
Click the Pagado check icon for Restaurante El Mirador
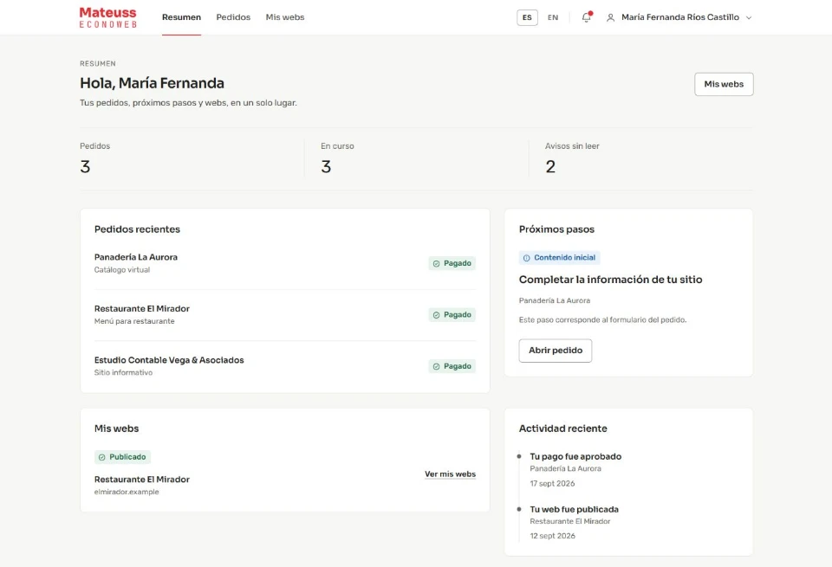pos(436,315)
